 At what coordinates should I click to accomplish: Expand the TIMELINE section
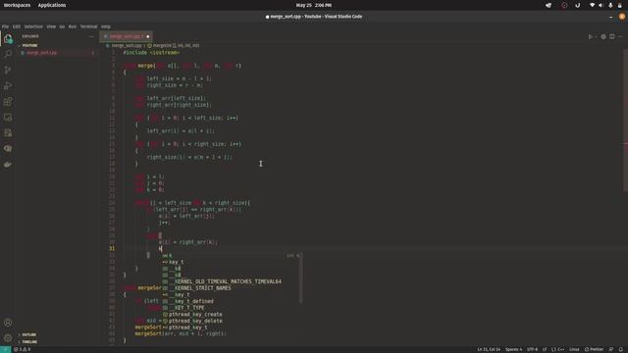[x=29, y=342]
